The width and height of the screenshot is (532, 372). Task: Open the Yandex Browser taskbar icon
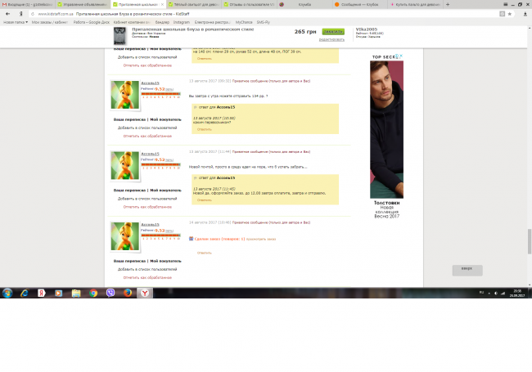[144, 292]
